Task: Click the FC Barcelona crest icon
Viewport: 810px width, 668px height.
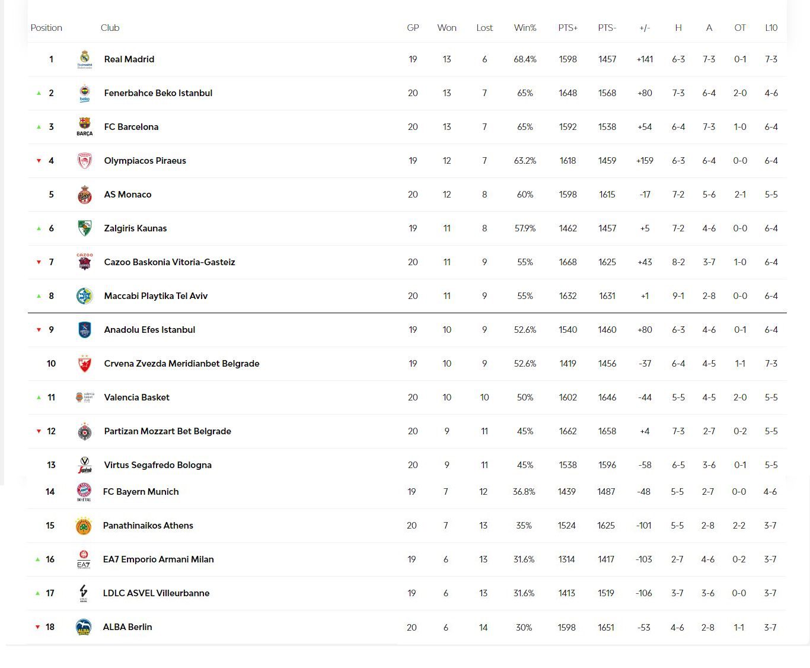Action: [x=85, y=126]
